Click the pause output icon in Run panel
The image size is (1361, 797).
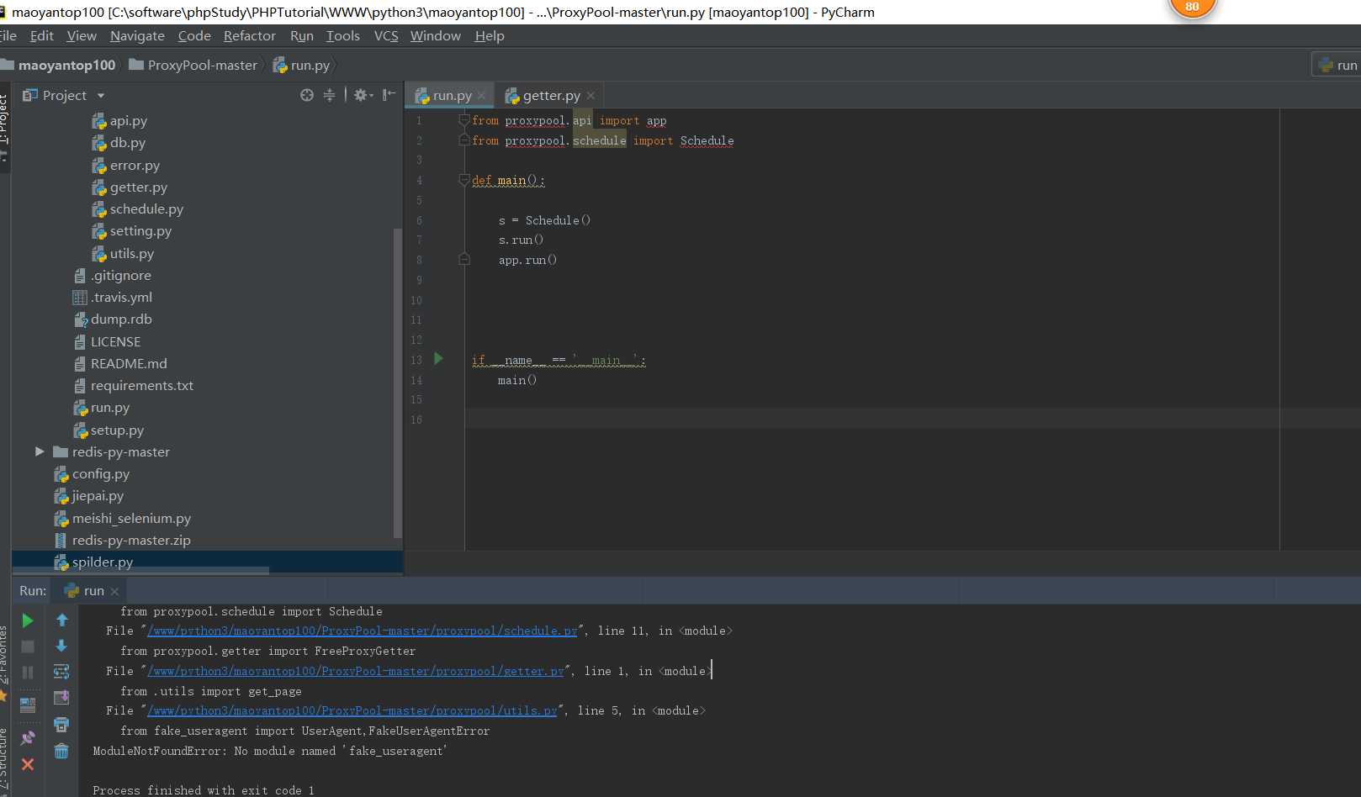point(28,673)
